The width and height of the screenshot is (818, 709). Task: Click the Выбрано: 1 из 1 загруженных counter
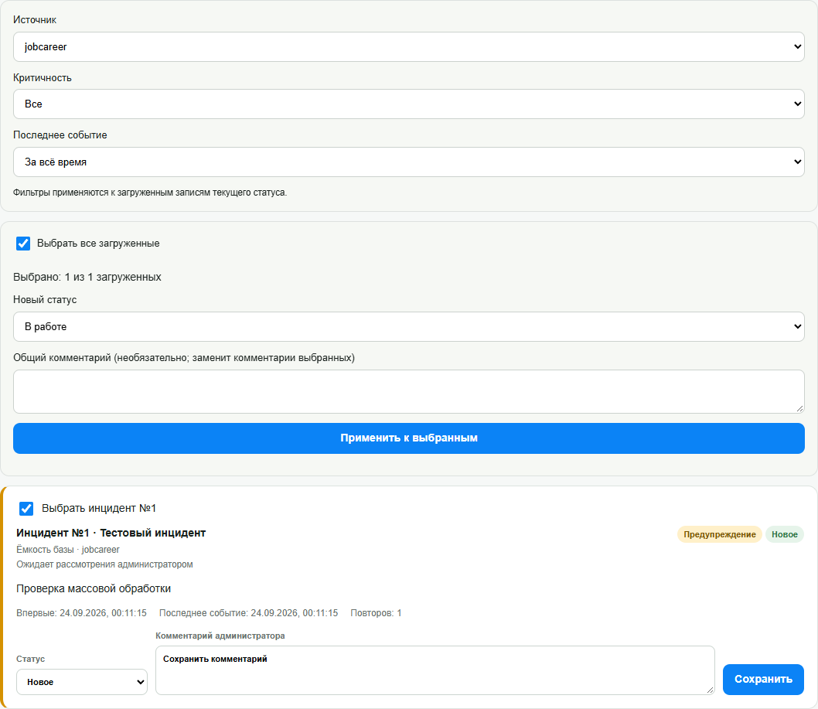[x=87, y=277]
